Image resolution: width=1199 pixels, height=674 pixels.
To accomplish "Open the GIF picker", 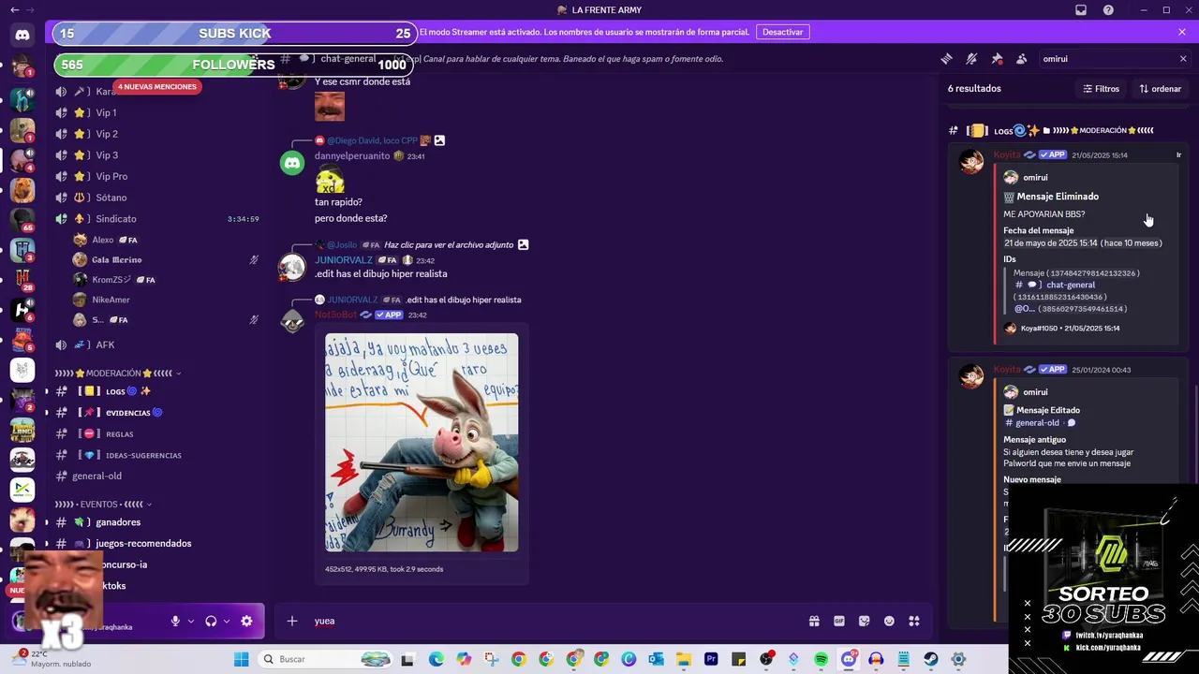I will click(839, 621).
